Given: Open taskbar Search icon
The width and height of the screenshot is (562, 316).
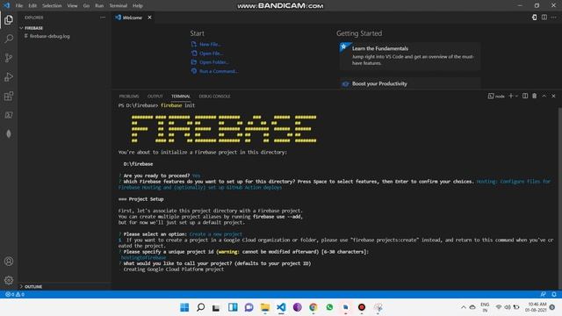Looking at the screenshot, I should tap(201, 307).
